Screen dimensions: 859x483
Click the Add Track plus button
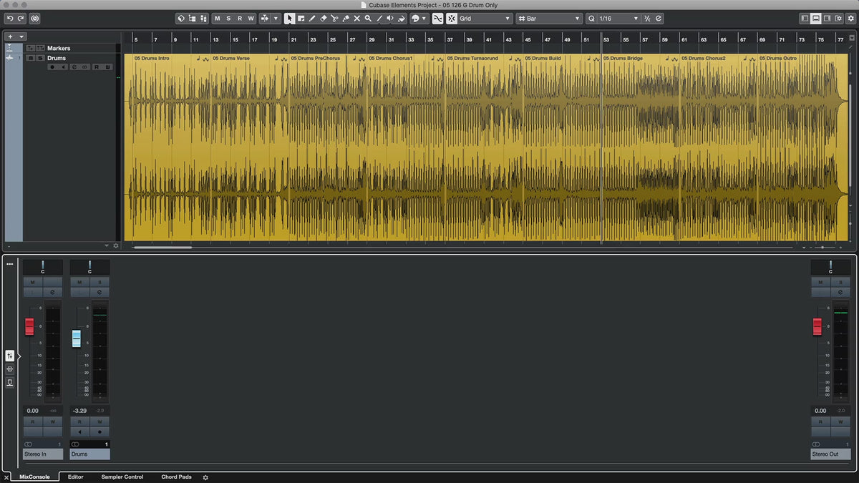coord(10,36)
